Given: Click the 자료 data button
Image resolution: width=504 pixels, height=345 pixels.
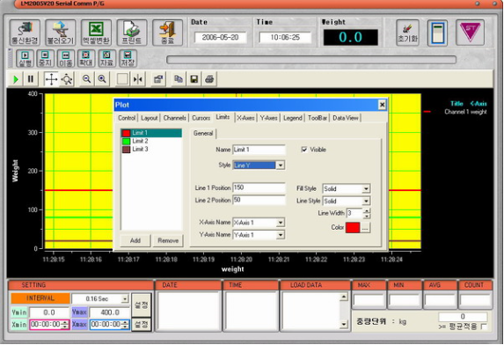Looking at the screenshot, I should click(106, 58).
